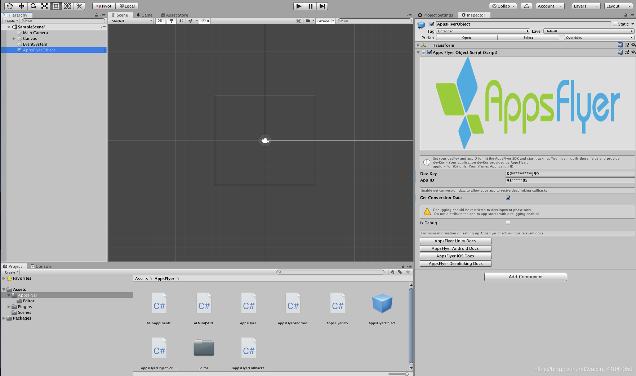The height and width of the screenshot is (376, 636).
Task: Open the Collab dropdown
Action: (503, 6)
